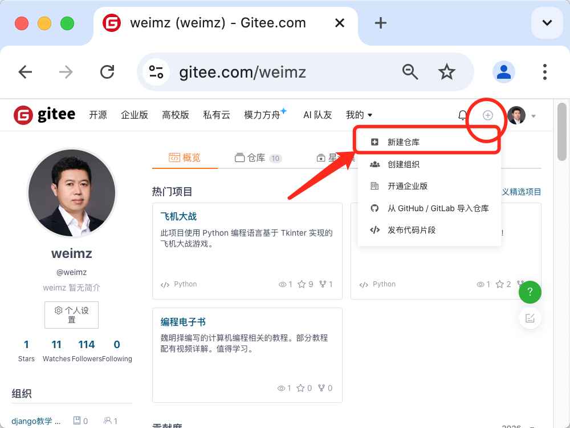570x428 pixels.
Task: Select 新建仓库 from the menu
Action: 404,142
